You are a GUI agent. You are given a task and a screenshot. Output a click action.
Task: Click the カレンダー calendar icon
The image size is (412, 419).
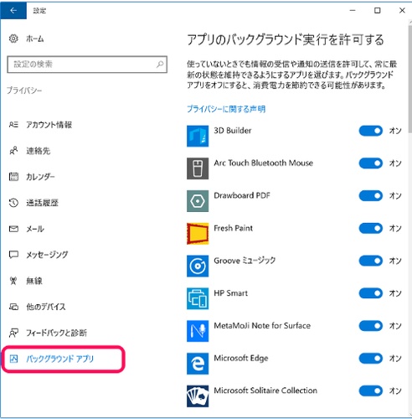click(13, 177)
